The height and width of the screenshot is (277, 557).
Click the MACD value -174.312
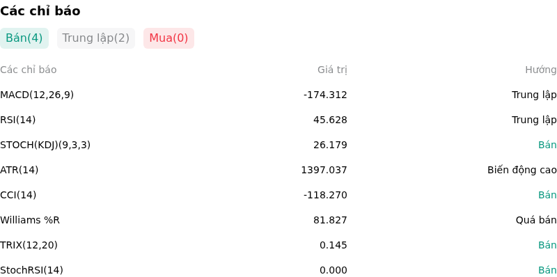pyautogui.click(x=325, y=95)
